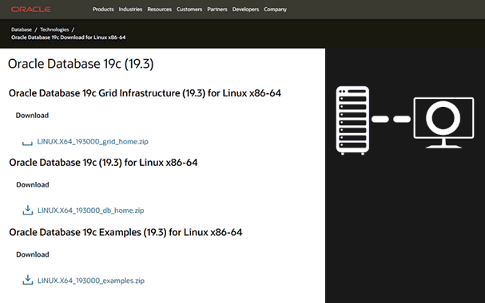The image size is (485, 303).
Task: Go to Technologies breadcrumb
Action: point(54,30)
